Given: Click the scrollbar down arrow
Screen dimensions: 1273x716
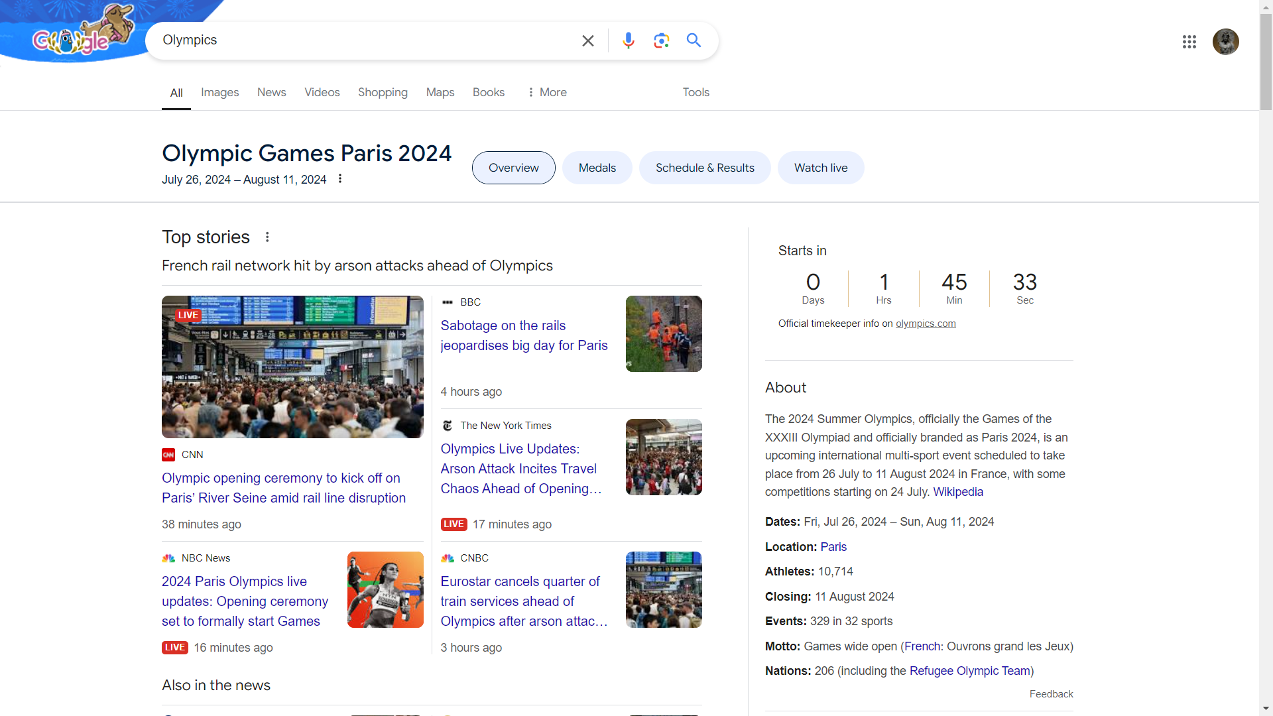Looking at the screenshot, I should point(1266,709).
